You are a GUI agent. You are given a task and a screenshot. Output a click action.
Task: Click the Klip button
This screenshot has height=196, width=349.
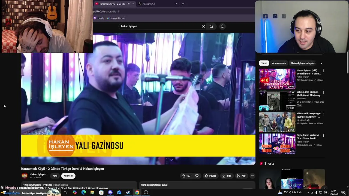click(x=241, y=176)
